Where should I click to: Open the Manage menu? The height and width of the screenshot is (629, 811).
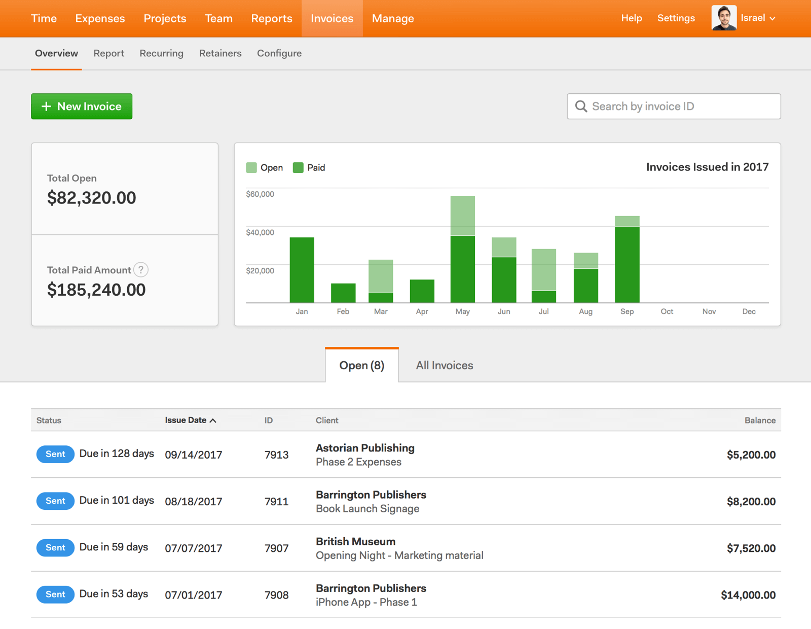pyautogui.click(x=392, y=18)
